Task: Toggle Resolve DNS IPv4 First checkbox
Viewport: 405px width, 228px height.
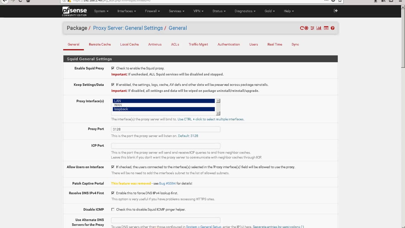Action: point(113,193)
